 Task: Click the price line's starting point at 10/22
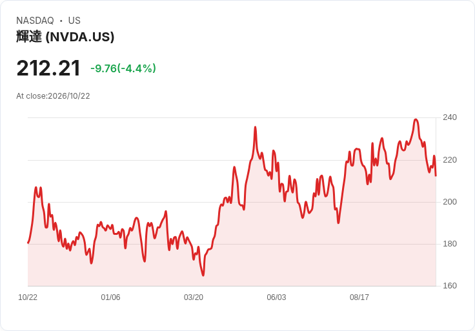pyautogui.click(x=28, y=243)
